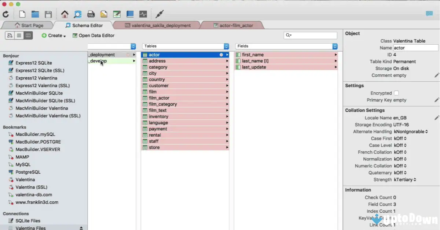The image size is (440, 230).
Task: Open the Create dropdown menu
Action: [54, 36]
